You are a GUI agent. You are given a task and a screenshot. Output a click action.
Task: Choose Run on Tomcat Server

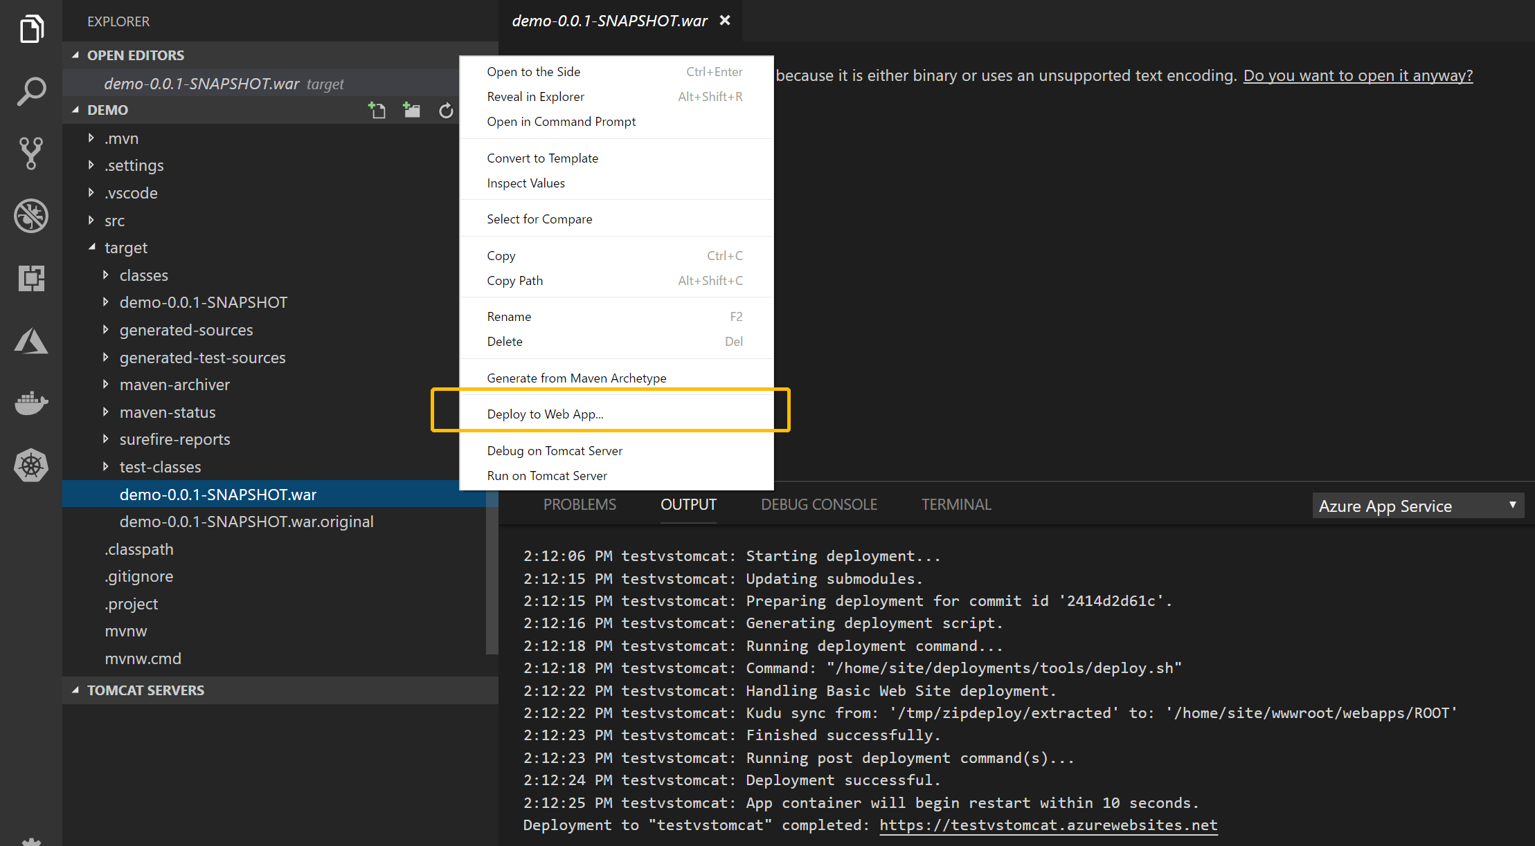coord(546,475)
